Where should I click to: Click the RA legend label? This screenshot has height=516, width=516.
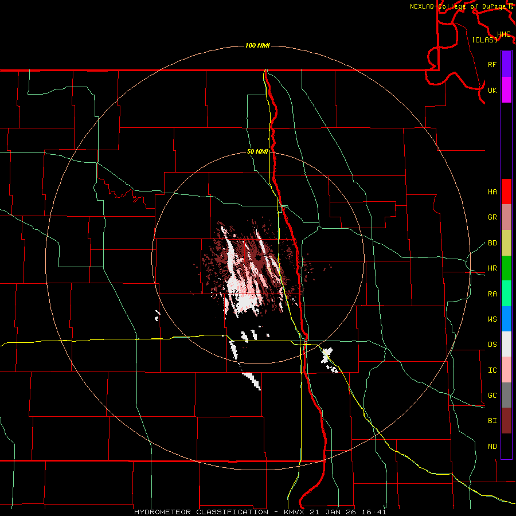[x=492, y=294]
